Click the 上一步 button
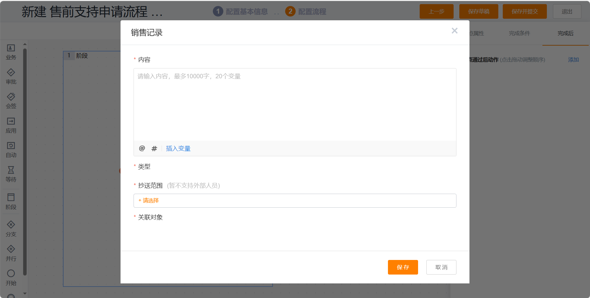This screenshot has width=590, height=298. pos(436,11)
